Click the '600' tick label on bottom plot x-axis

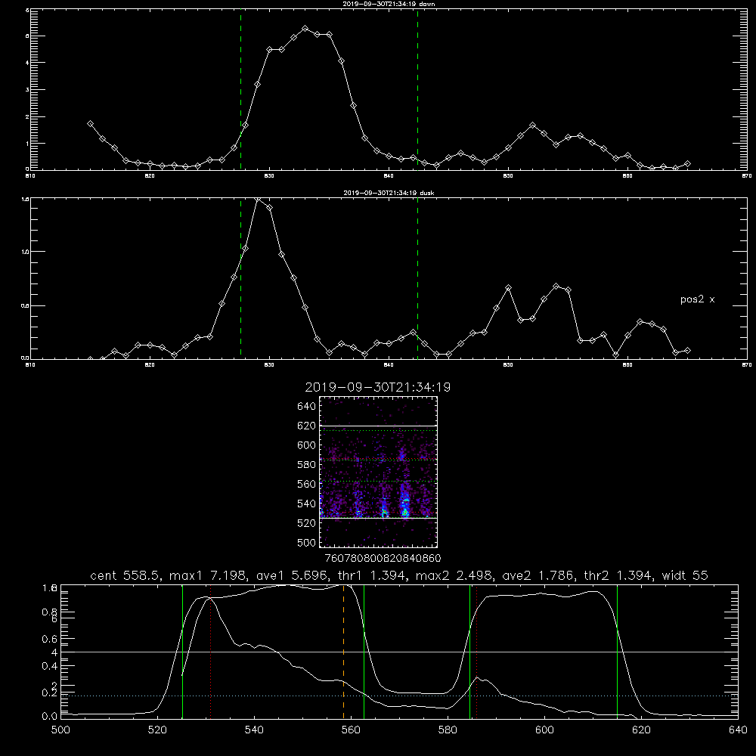click(544, 730)
